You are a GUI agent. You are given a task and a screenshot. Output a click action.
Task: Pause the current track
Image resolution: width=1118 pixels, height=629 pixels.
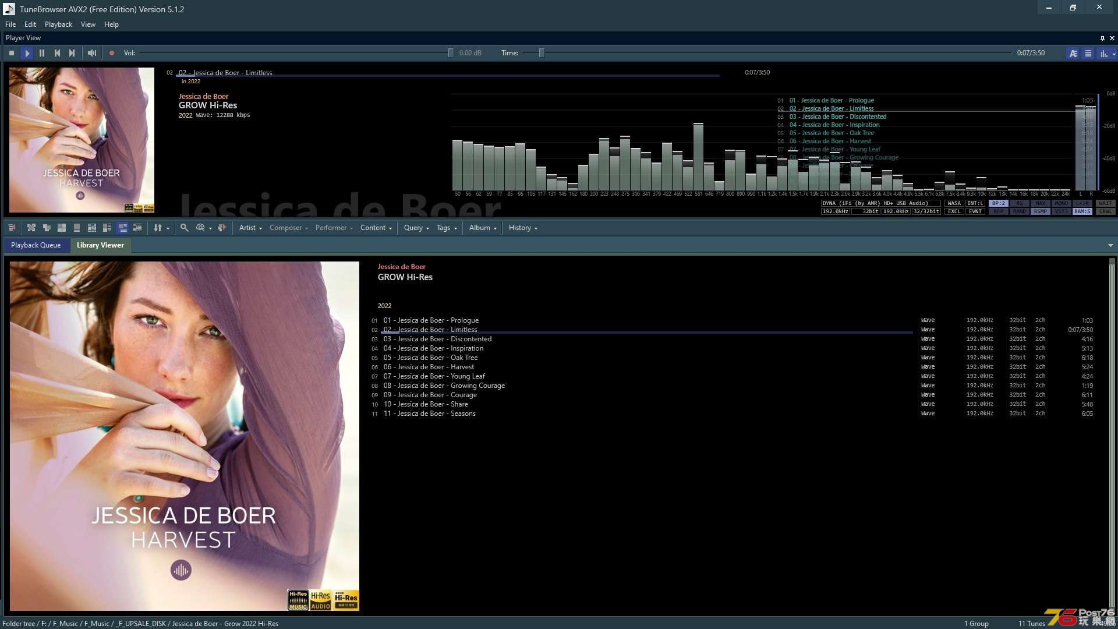click(42, 53)
